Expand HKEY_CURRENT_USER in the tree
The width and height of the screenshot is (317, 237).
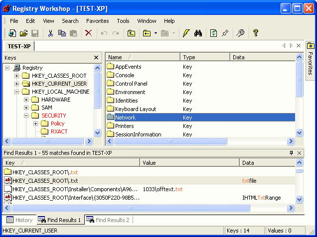tap(16, 84)
